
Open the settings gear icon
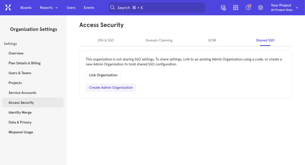click(261, 8)
